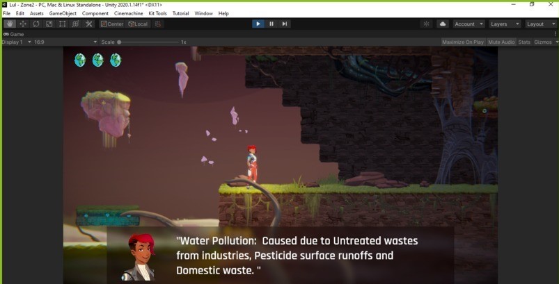Stop play mode with Play button
Image resolution: width=559 pixels, height=284 pixels.
258,24
